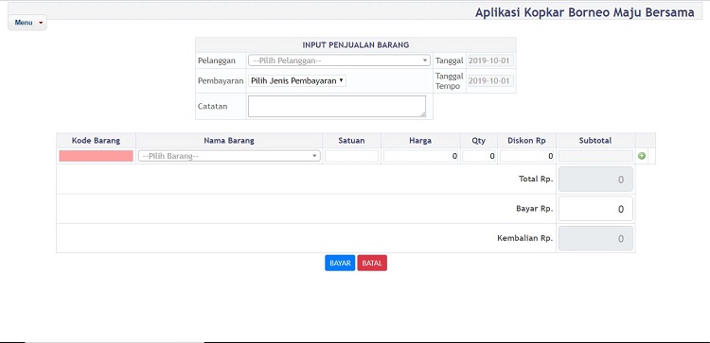The image size is (710, 343).
Task: Click the Catatan label
Action: coord(212,106)
